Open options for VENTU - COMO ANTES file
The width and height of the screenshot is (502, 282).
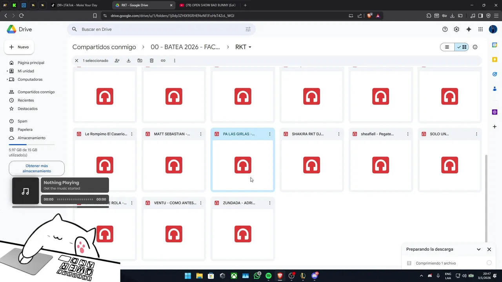pos(201,203)
